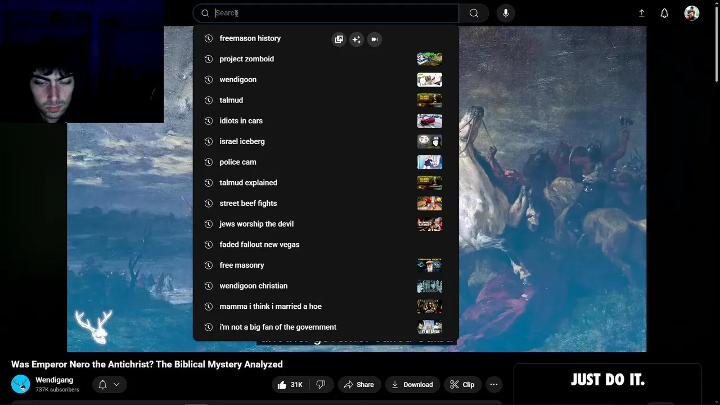The height and width of the screenshot is (405, 720).
Task: Choose 'free masonry' from search history
Action: pos(326,265)
